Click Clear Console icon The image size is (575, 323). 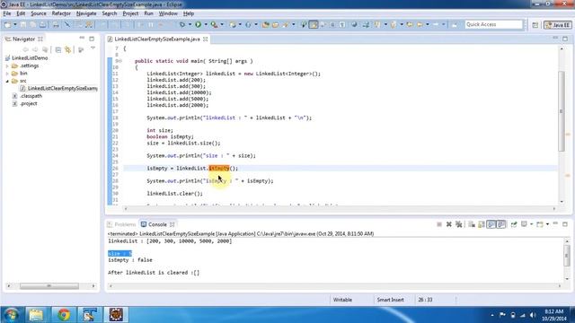472,224
